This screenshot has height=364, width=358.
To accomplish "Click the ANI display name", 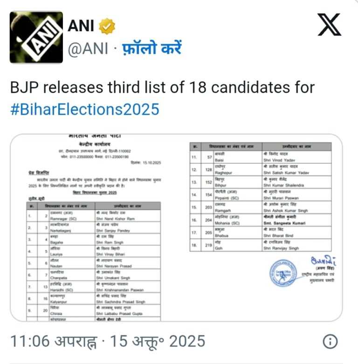I will [81, 27].
